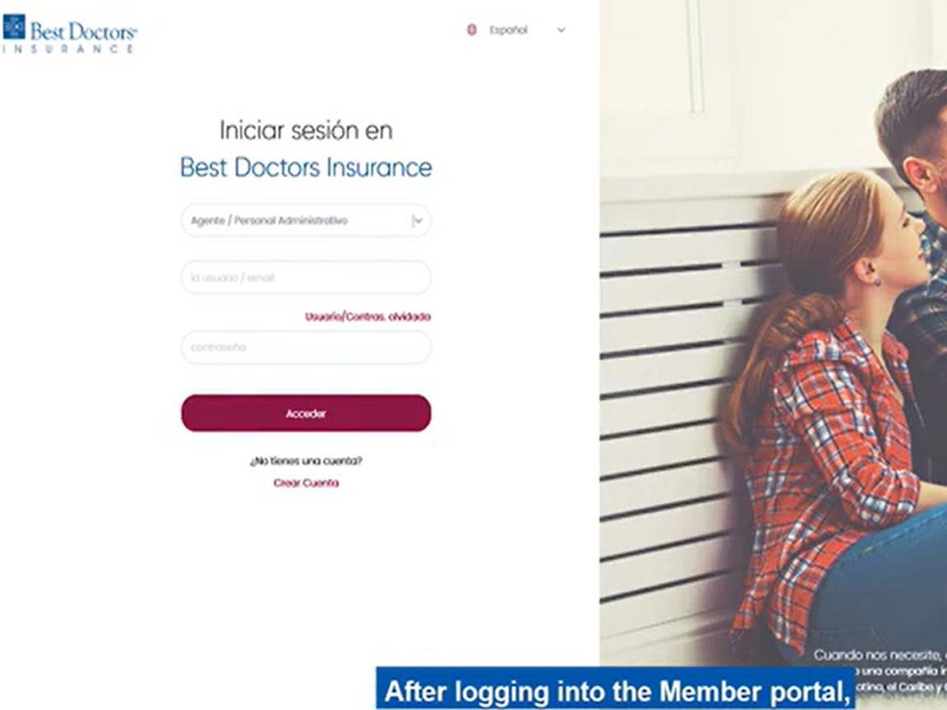Click the Cuando nos necesite text on the photo
947x710 pixels.
click(880, 655)
